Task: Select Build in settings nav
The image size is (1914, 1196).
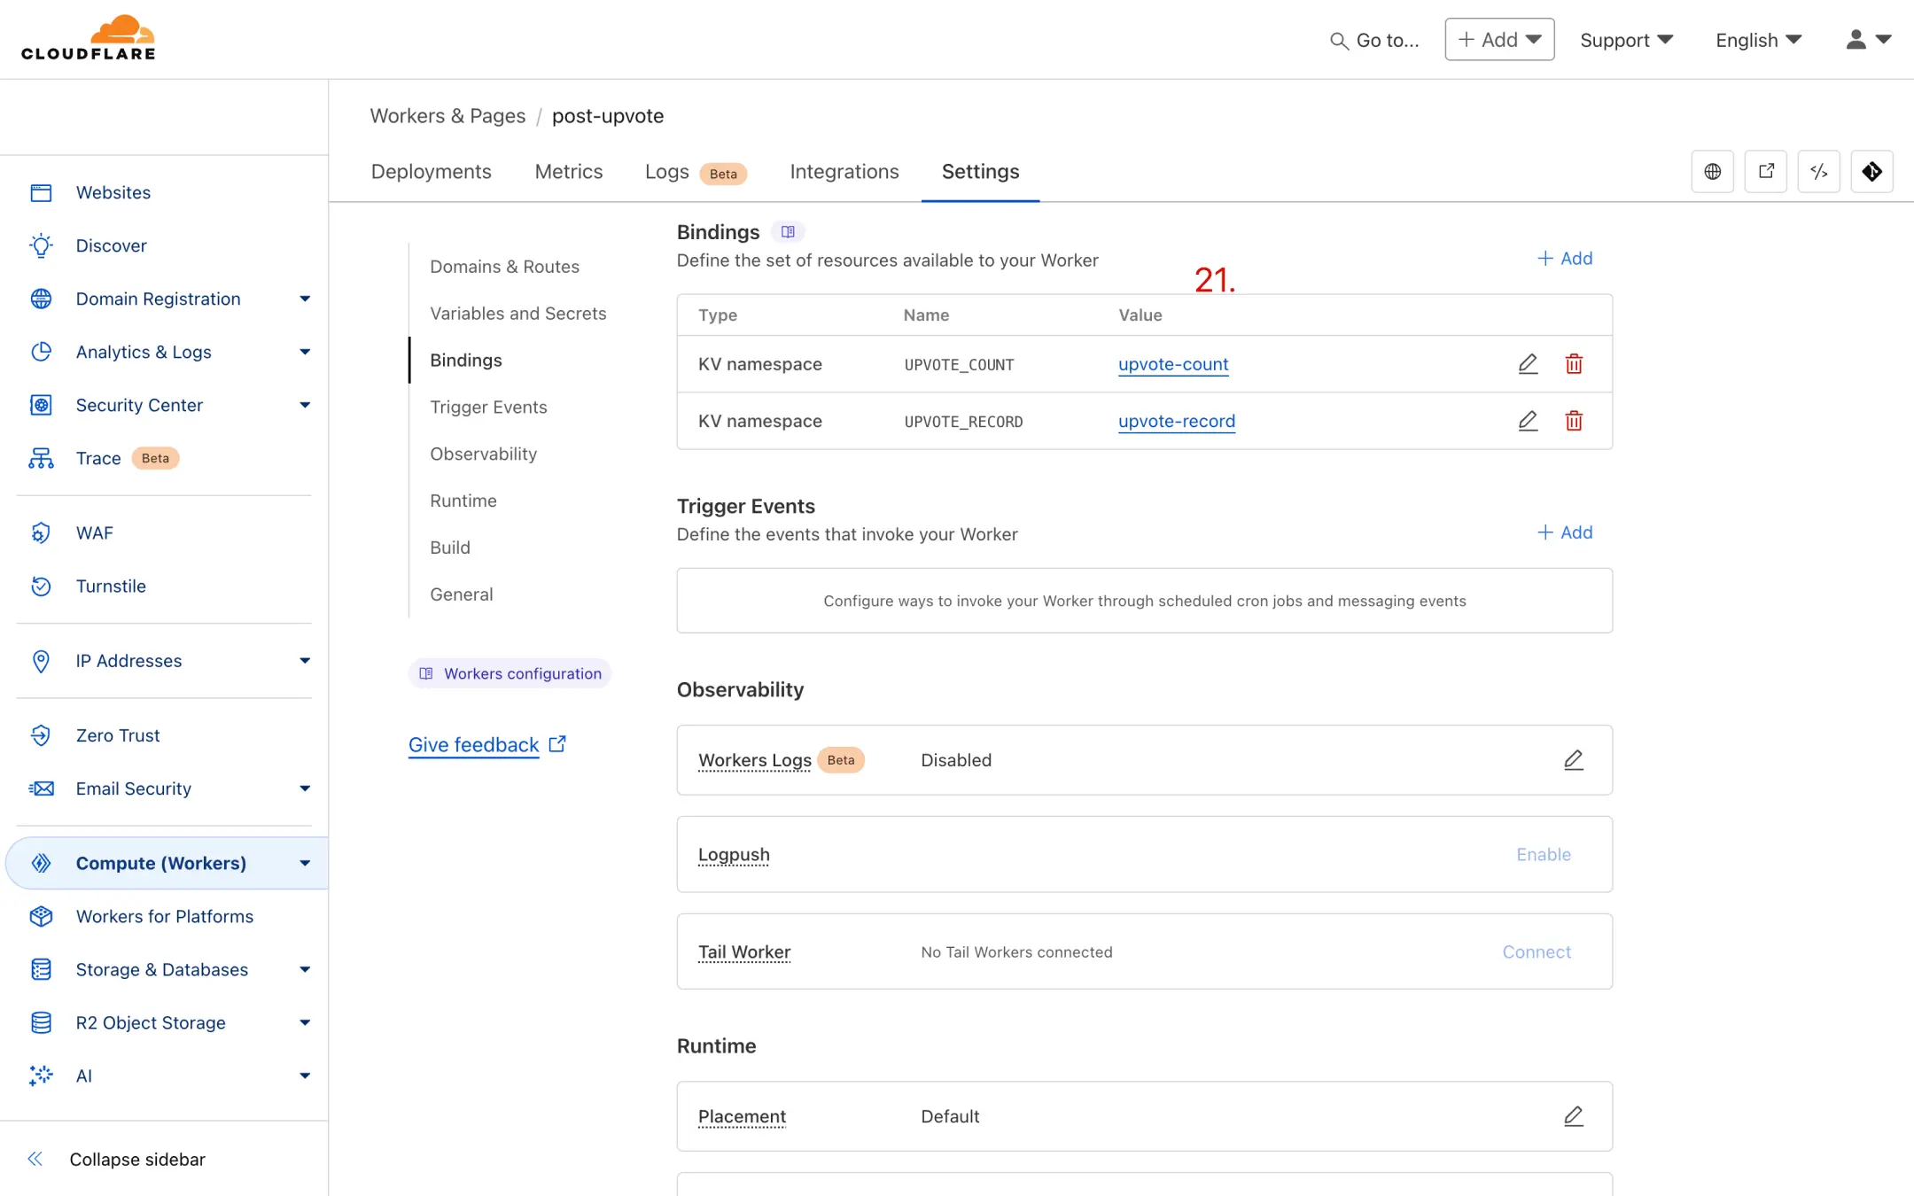Action: 449,548
